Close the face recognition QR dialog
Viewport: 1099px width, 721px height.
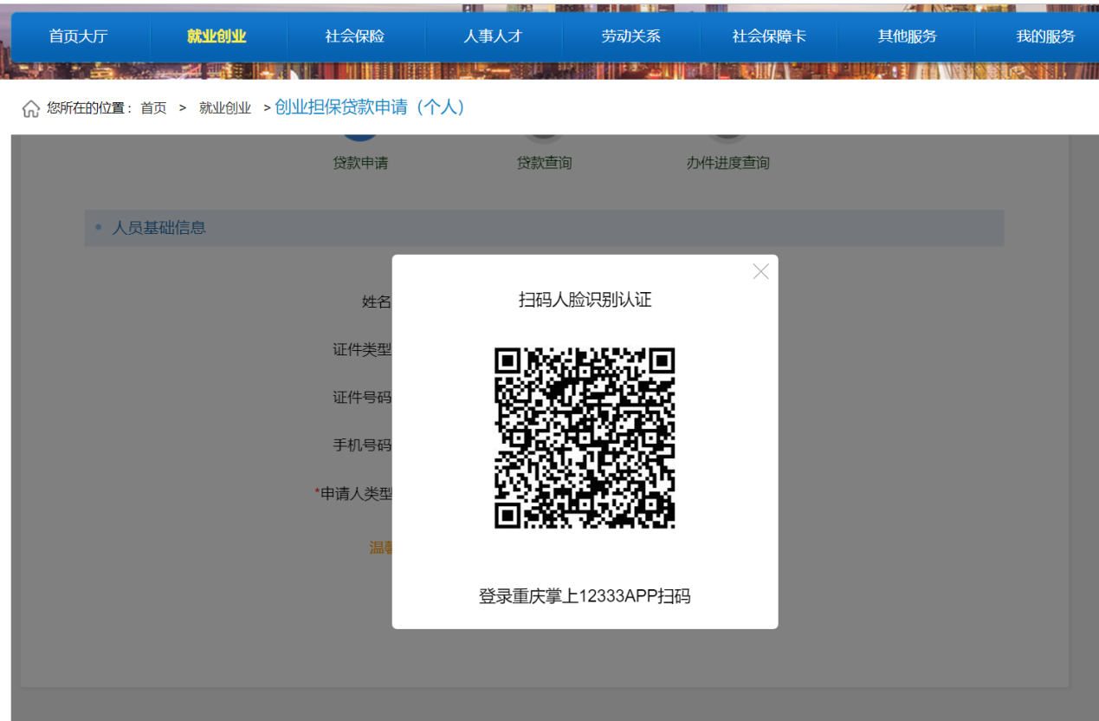click(760, 271)
